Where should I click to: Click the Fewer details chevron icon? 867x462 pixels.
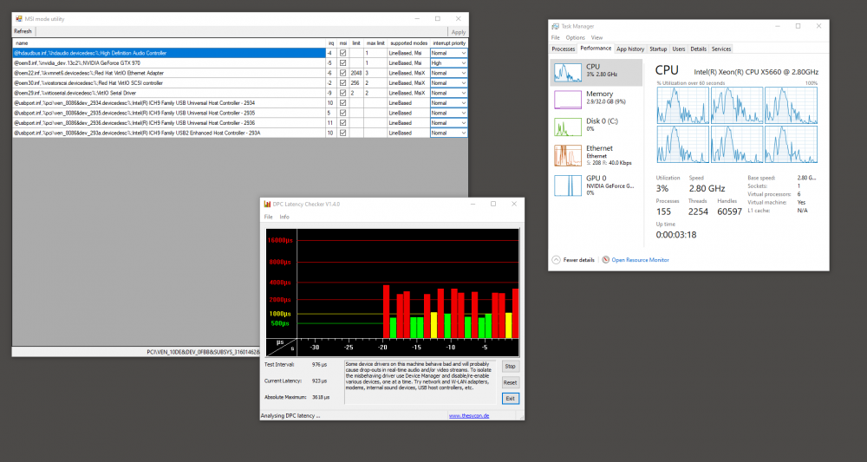click(557, 260)
